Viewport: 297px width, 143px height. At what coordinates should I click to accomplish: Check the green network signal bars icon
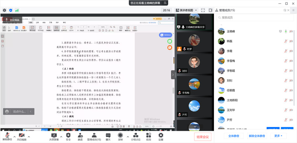17,10
